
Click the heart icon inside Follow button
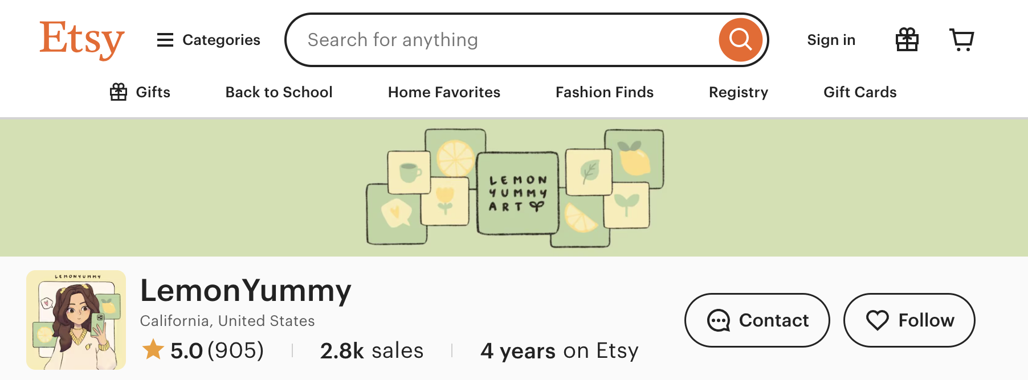pos(878,320)
